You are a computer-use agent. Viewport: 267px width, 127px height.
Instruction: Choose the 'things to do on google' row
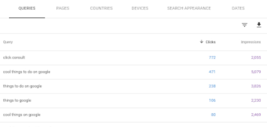(x=133, y=86)
